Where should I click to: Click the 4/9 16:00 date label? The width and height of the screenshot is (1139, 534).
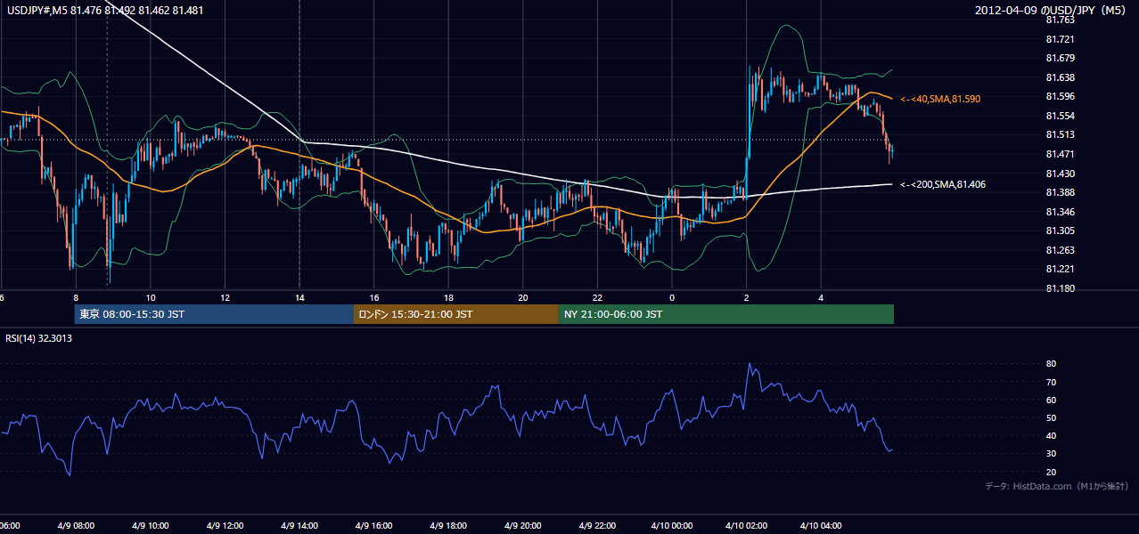click(374, 525)
